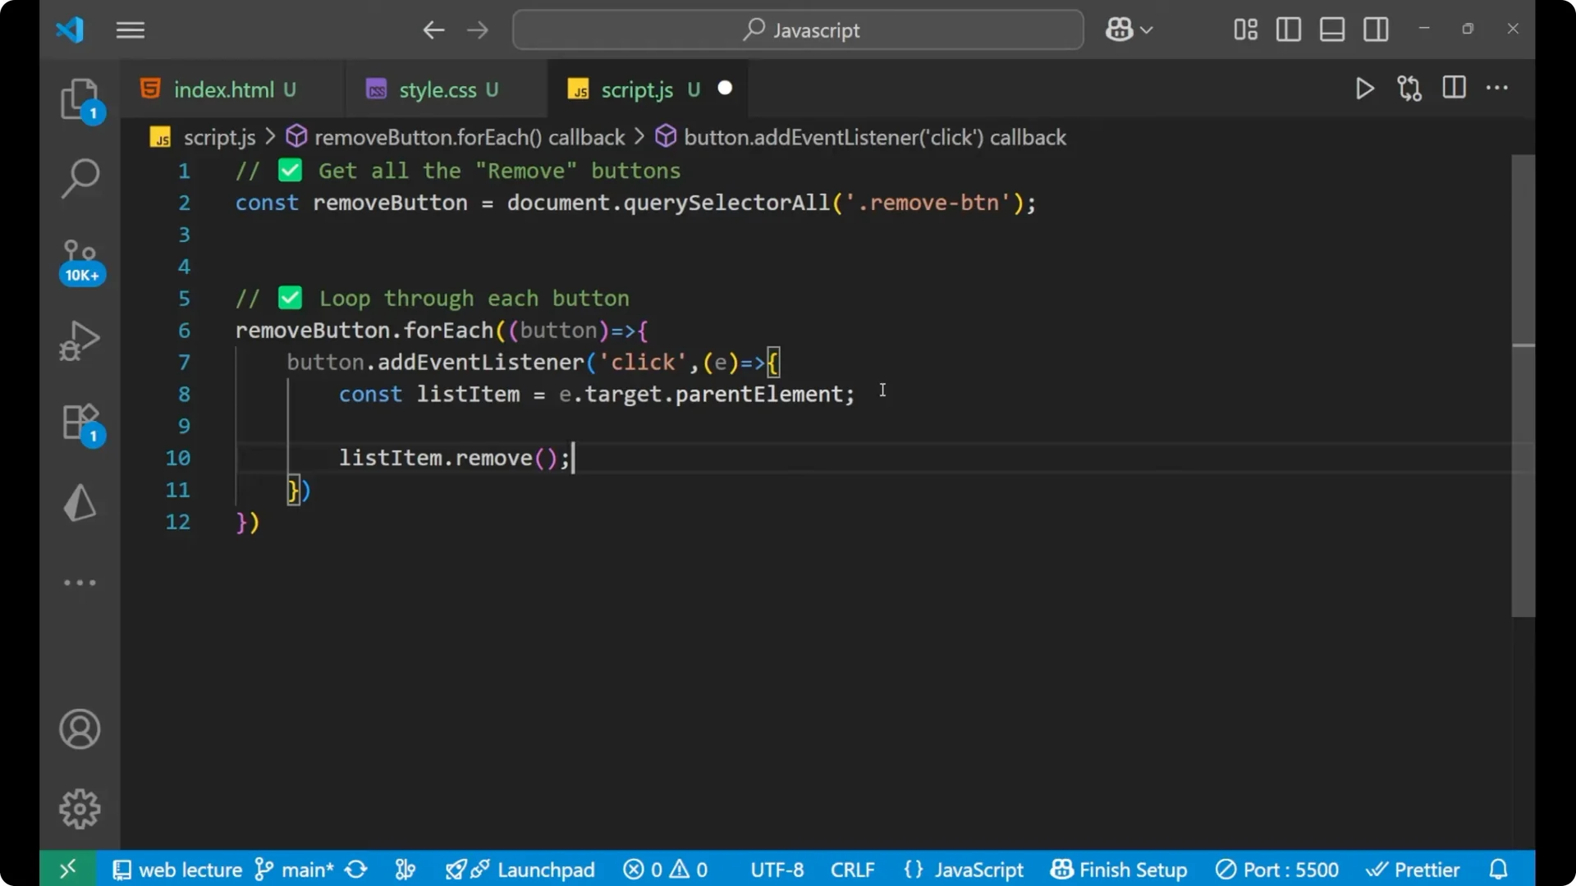
Task: Run the script.js file with Run button
Action: point(1364,89)
